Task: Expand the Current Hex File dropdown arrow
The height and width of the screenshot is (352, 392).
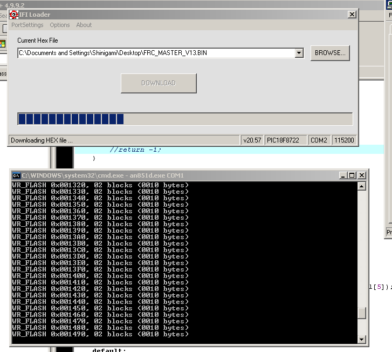Action: (299, 53)
